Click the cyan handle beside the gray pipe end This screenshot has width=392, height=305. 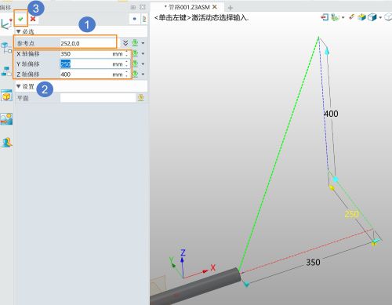click(246, 284)
